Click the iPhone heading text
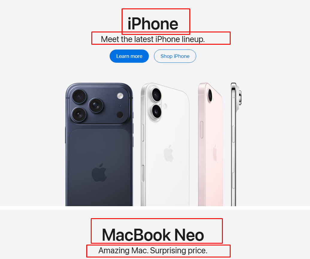This screenshot has height=259, width=310. point(153,24)
